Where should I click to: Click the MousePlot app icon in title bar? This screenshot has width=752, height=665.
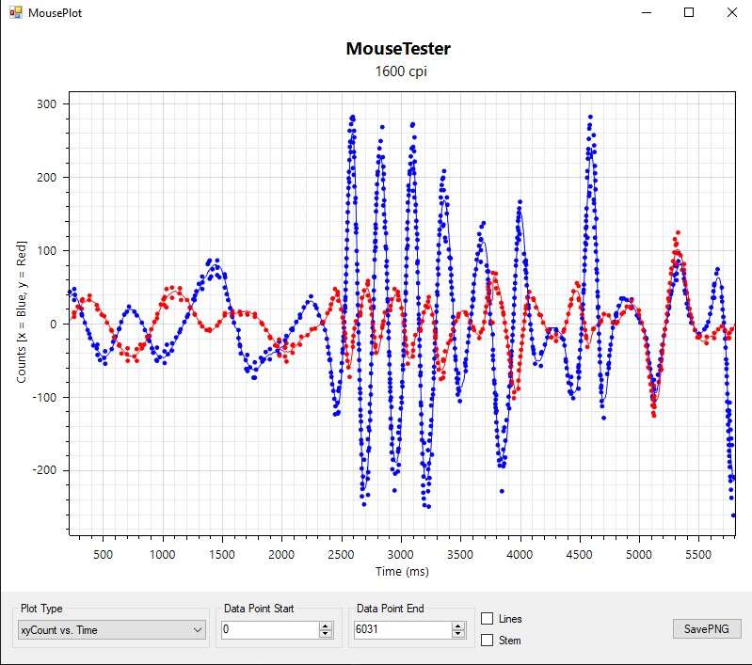pos(15,13)
